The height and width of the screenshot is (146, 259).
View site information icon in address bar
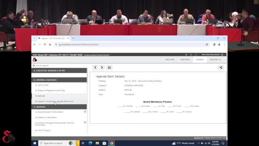pos(56,45)
